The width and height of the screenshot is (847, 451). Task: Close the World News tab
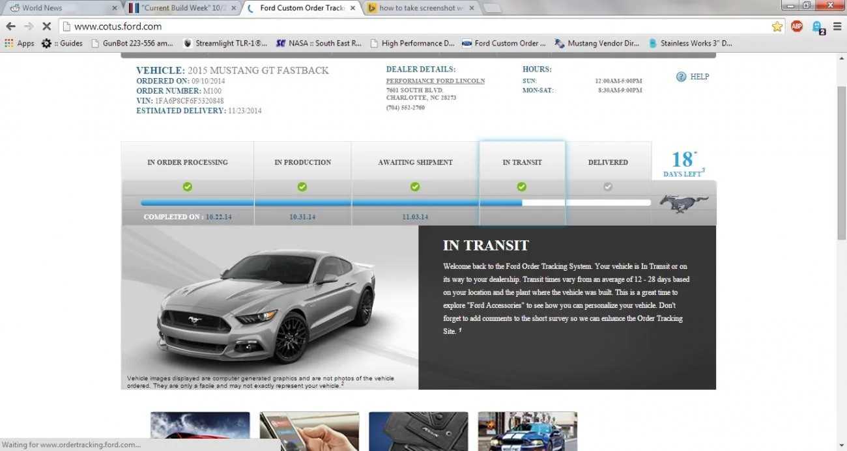(115, 8)
